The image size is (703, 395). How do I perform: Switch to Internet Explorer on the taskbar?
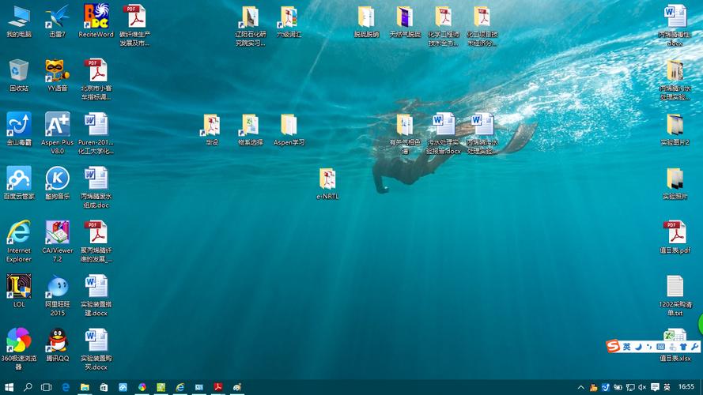pos(180,387)
